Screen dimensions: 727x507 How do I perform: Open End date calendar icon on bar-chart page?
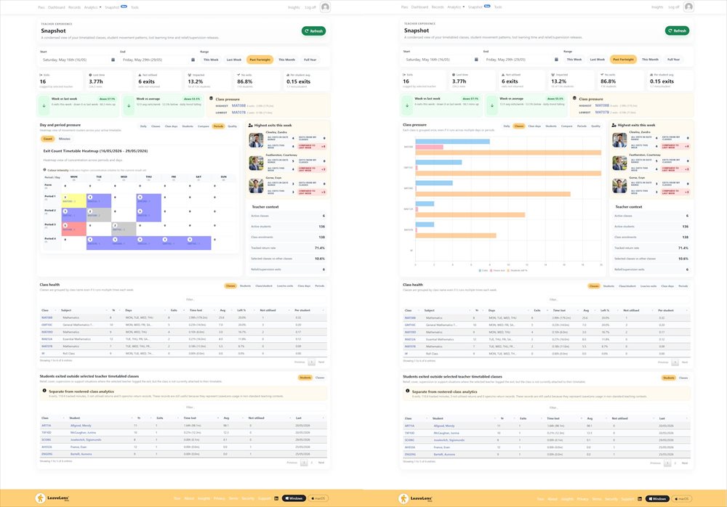(556, 60)
